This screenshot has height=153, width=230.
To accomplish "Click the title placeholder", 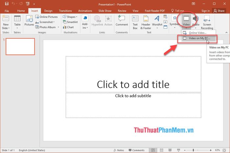I will 133,74.
